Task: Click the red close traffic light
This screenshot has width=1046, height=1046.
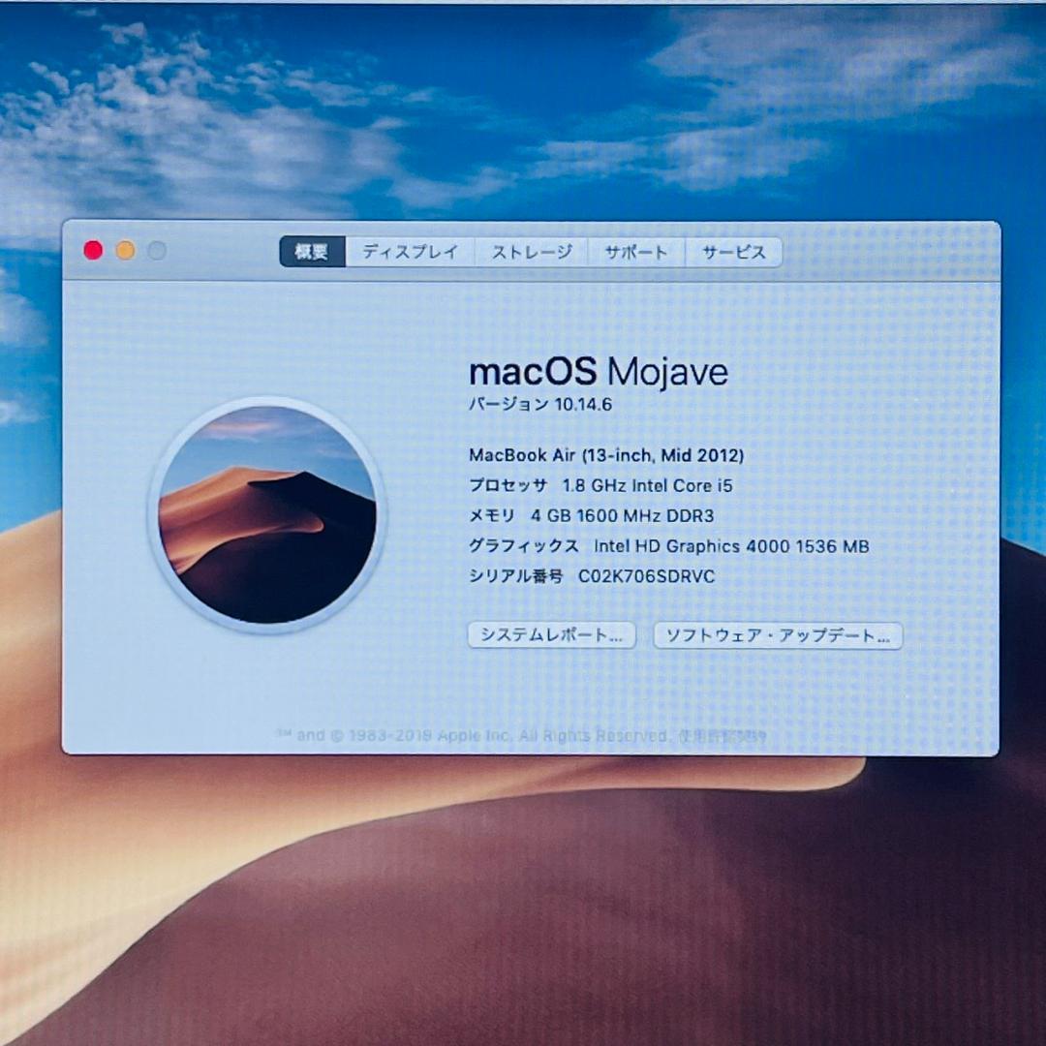Action: click(x=92, y=250)
